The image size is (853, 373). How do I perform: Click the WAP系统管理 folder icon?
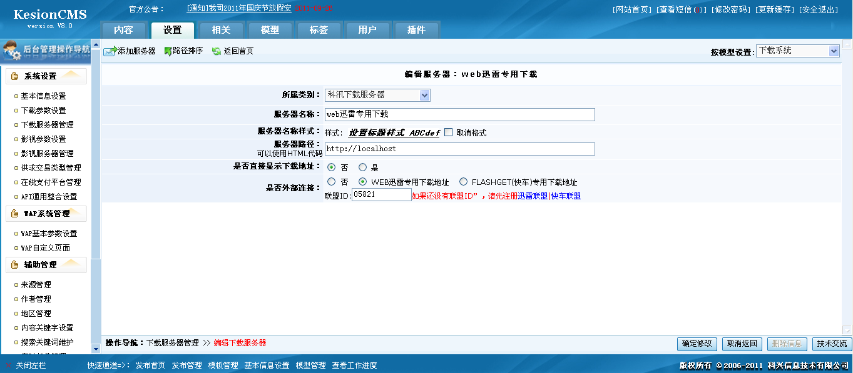coord(14,213)
